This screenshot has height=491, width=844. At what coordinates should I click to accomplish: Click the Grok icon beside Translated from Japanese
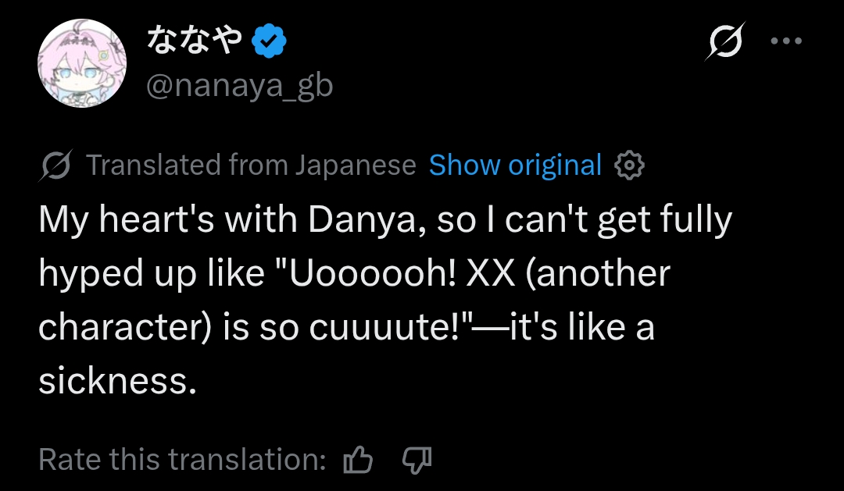[x=55, y=165]
